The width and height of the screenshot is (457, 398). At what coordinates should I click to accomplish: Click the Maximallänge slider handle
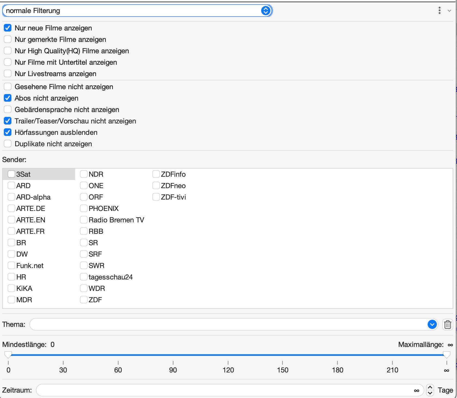tap(446, 355)
